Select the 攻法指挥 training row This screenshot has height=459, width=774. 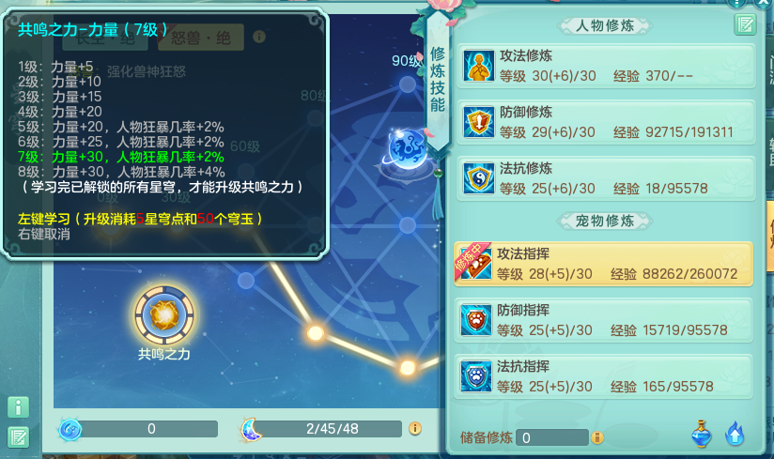603,264
